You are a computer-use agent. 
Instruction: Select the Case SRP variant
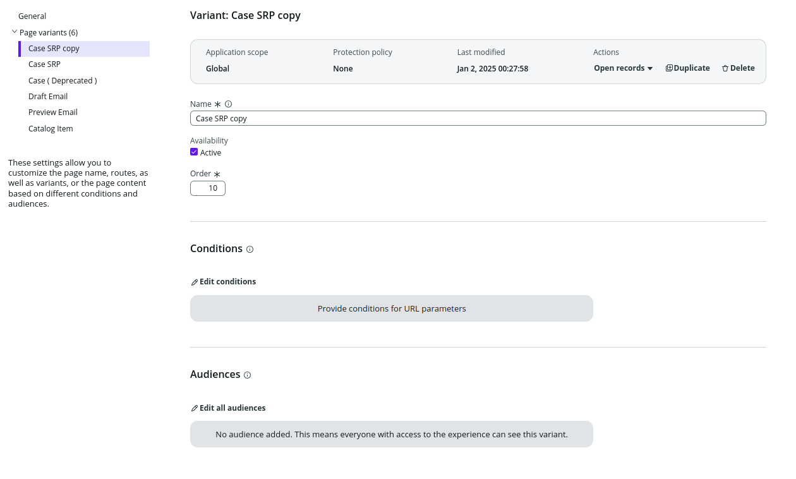coord(44,64)
